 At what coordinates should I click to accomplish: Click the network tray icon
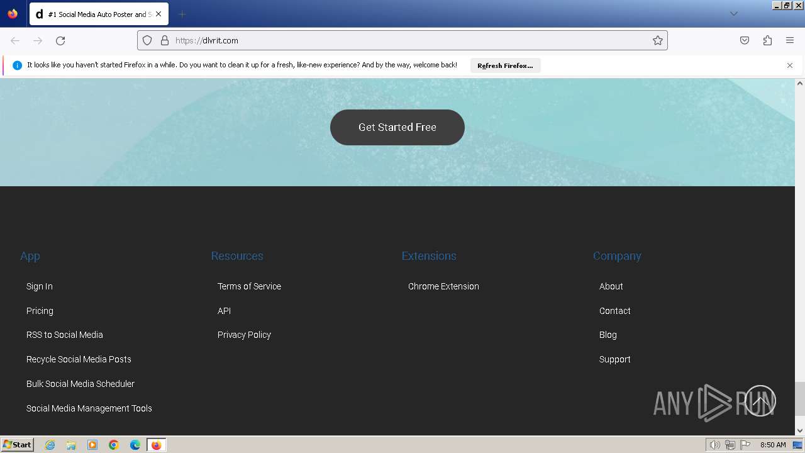[x=730, y=445]
